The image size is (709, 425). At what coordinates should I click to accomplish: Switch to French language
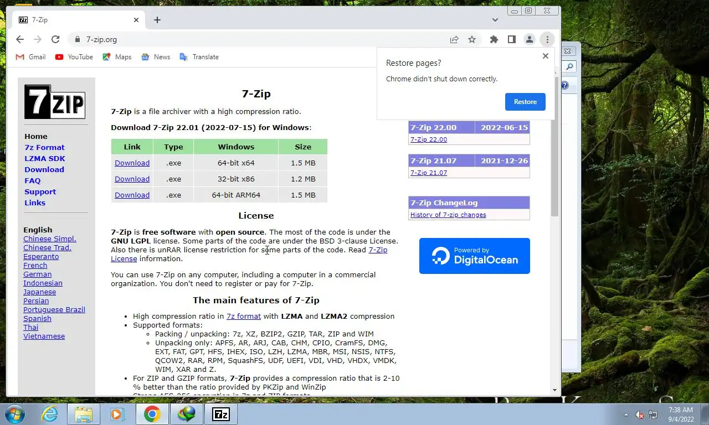pos(35,265)
